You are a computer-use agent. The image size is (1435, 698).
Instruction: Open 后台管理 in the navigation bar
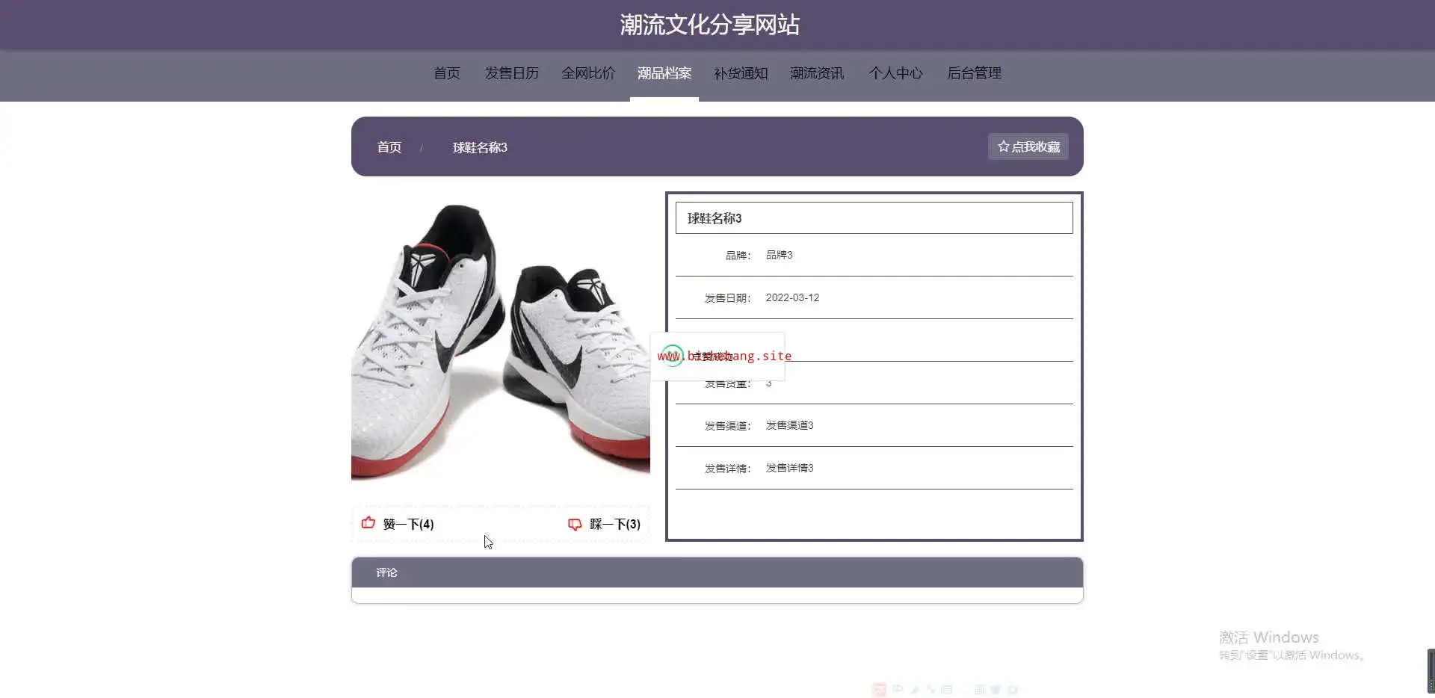tap(974, 73)
